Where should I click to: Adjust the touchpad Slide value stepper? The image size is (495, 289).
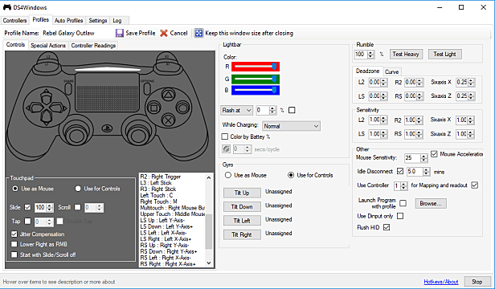pyautogui.click(x=50, y=208)
